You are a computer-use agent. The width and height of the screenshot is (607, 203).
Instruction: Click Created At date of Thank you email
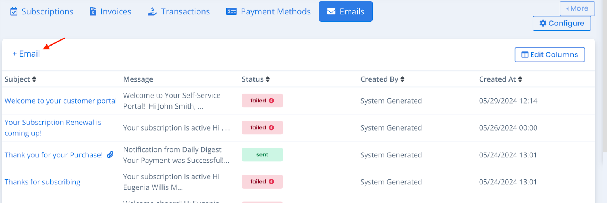(x=508, y=155)
